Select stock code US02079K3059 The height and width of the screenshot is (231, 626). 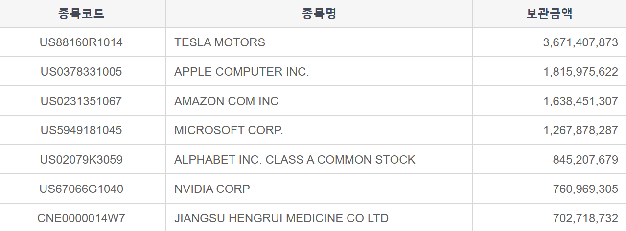(81, 160)
